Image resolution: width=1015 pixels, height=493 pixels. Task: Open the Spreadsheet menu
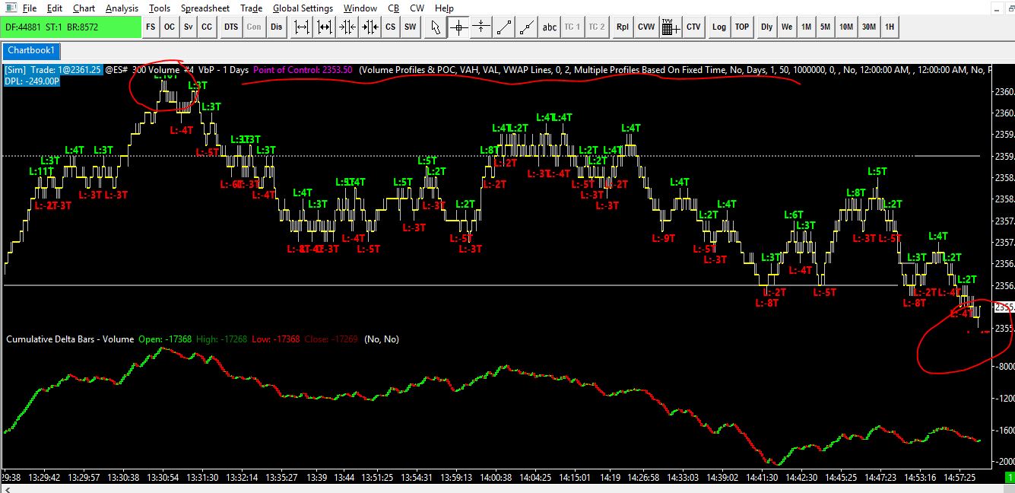coord(207,8)
